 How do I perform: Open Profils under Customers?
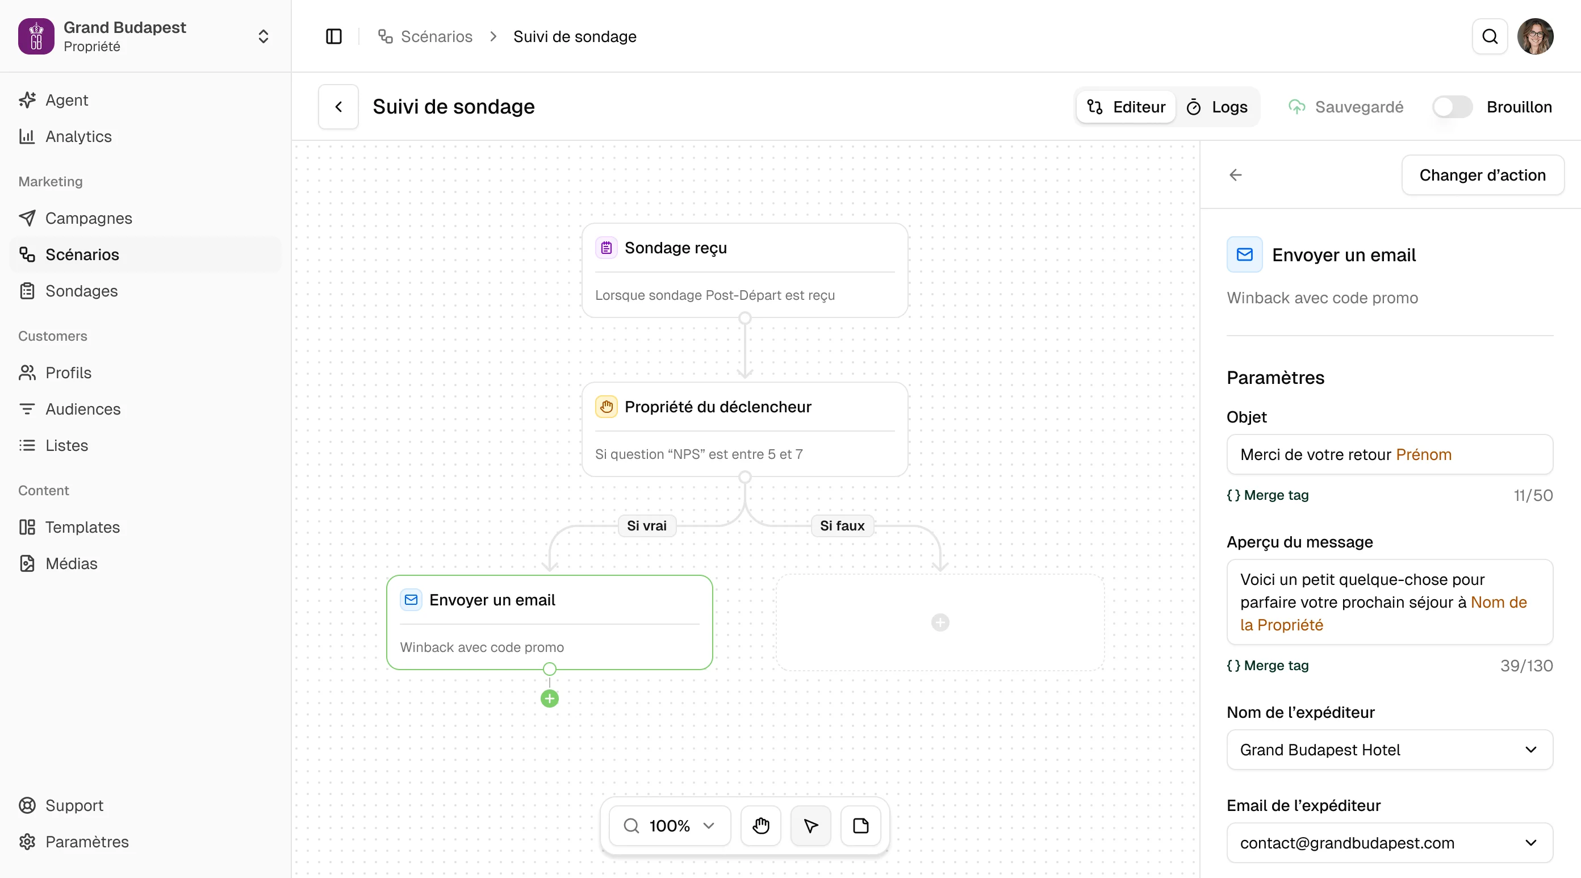[145, 373]
